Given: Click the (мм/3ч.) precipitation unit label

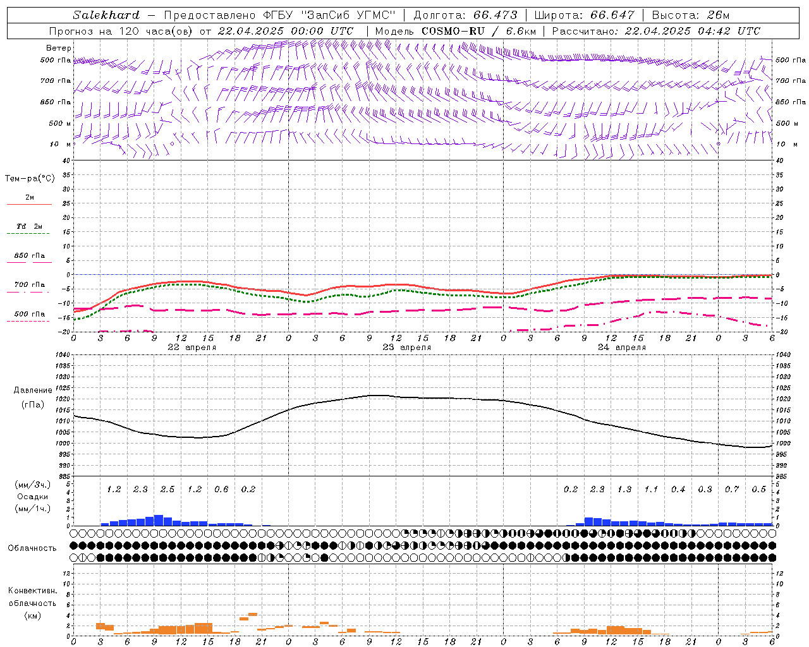Looking at the screenshot, I should tap(33, 485).
